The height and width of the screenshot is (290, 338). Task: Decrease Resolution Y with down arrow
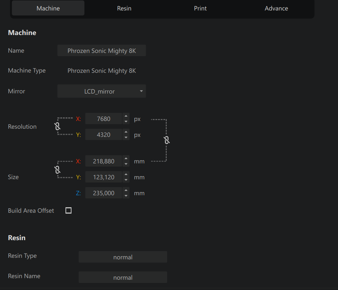[126, 138]
